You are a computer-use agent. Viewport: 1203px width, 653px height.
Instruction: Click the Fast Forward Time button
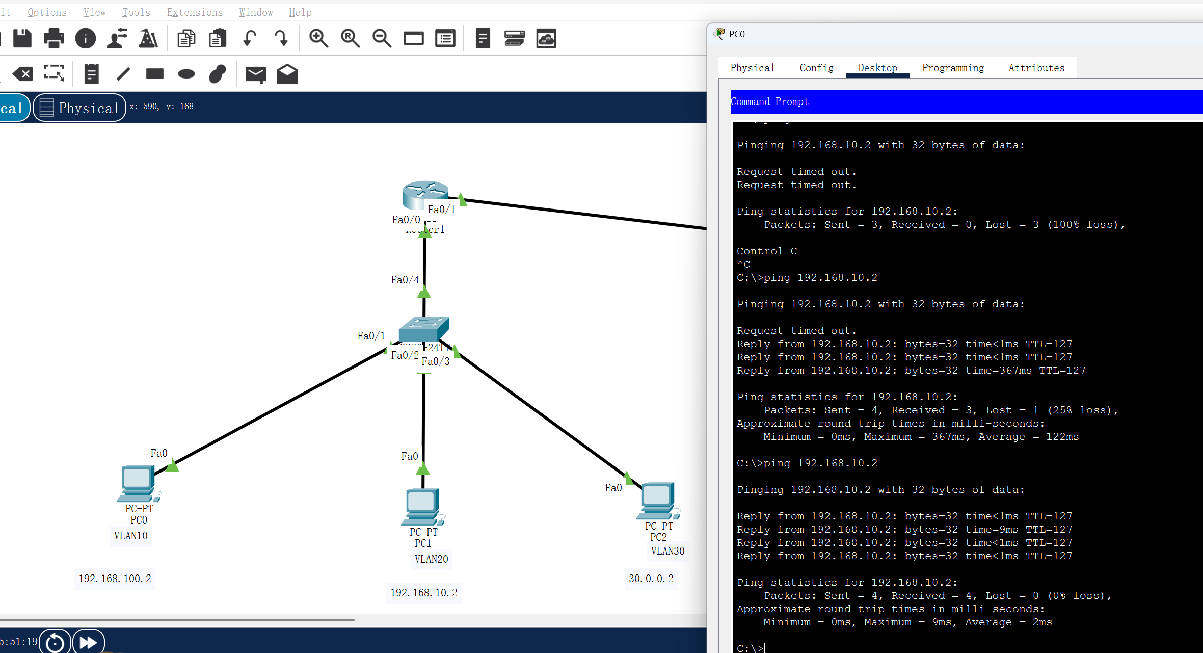pos(89,642)
